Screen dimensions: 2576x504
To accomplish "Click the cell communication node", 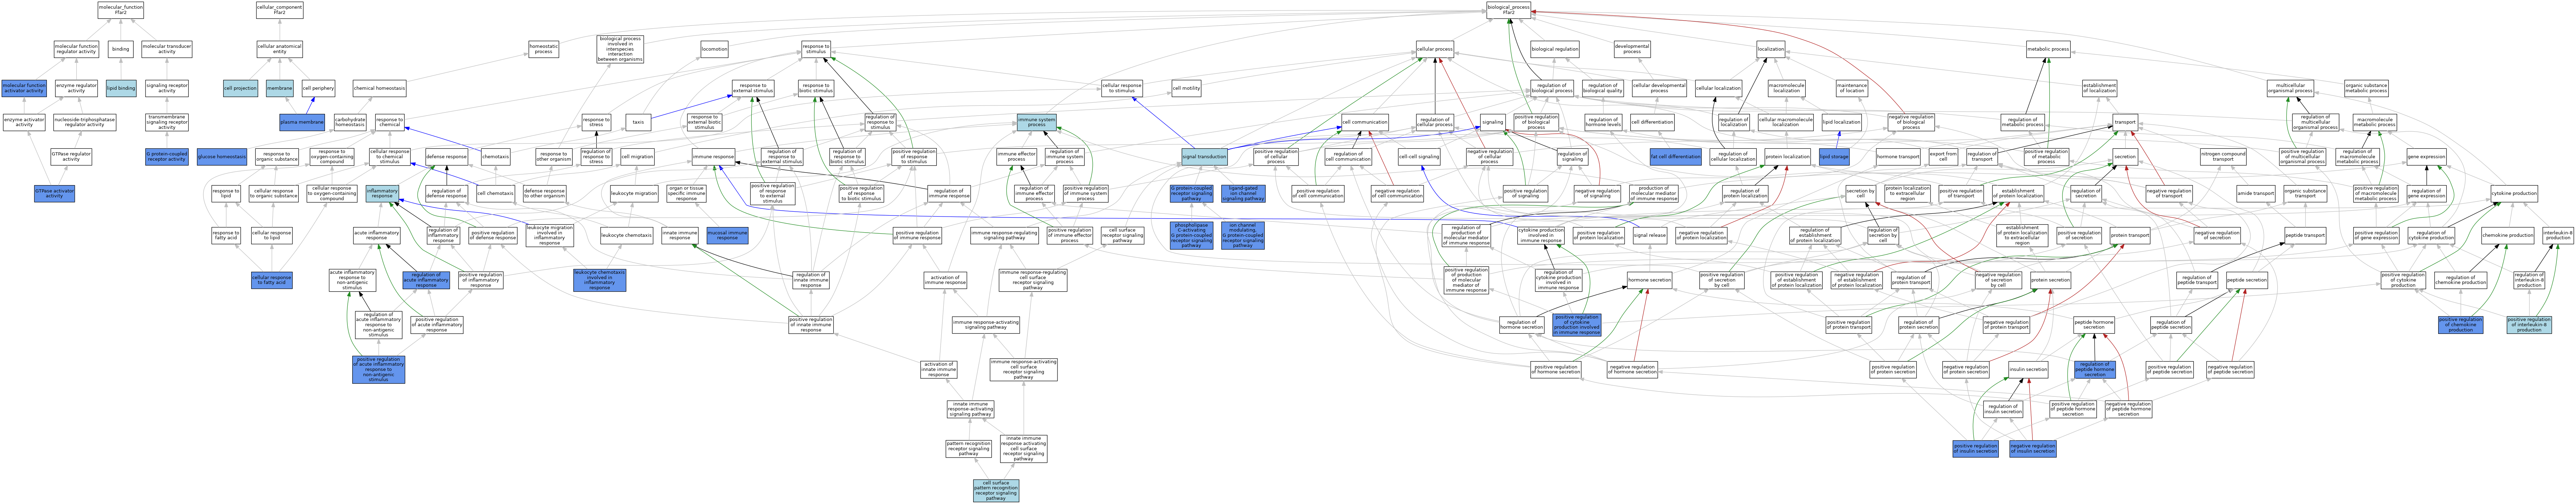I will (1365, 122).
